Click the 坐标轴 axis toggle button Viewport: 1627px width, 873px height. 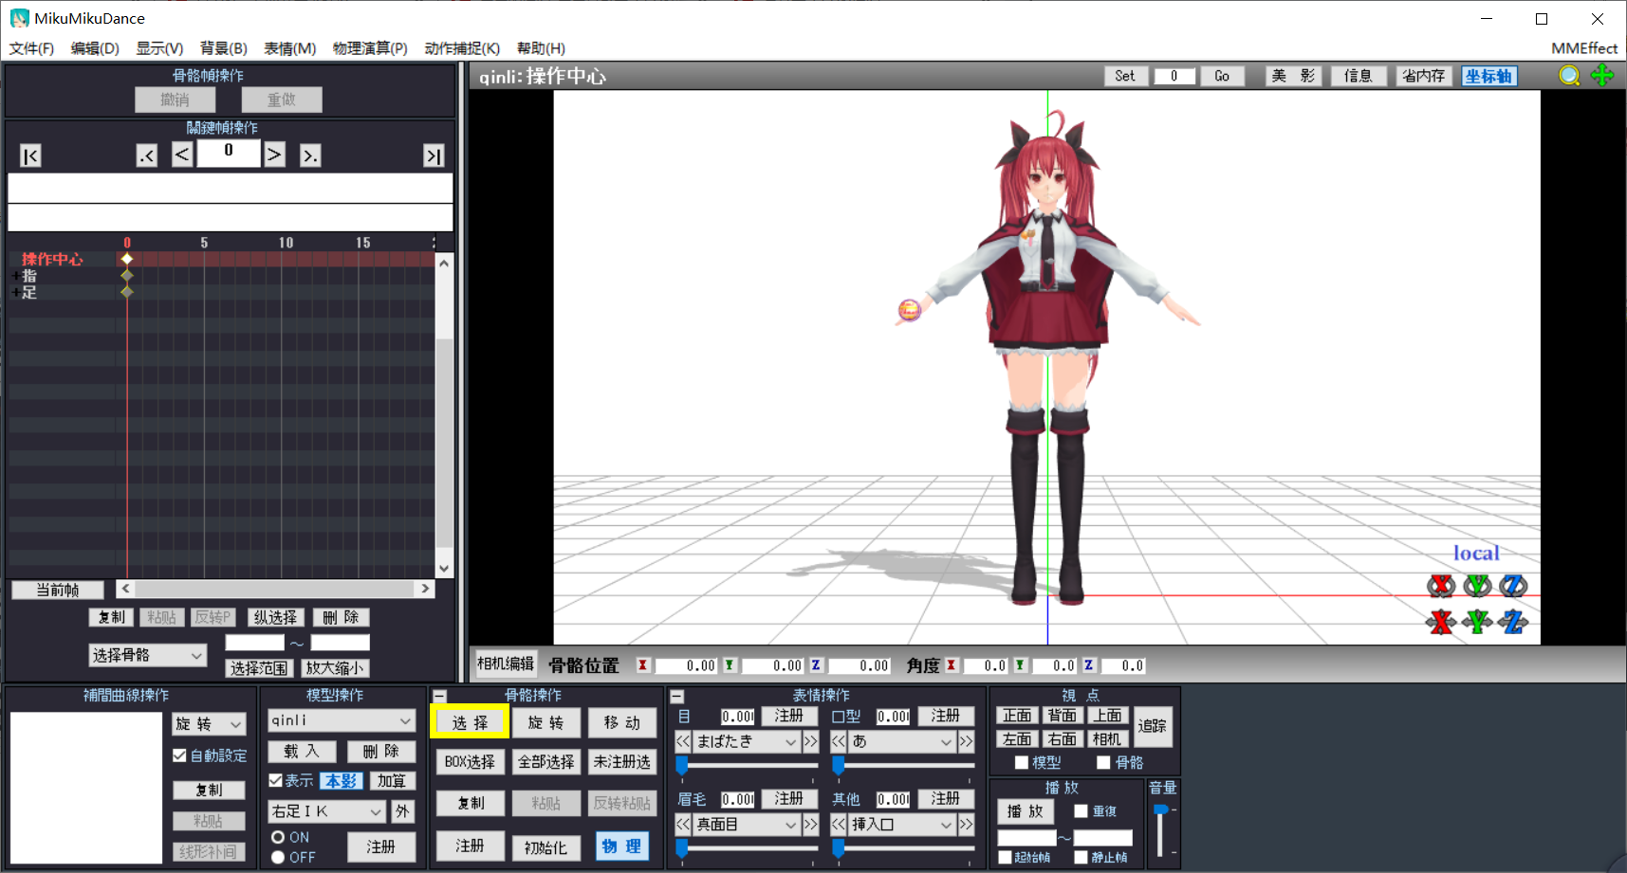click(1488, 76)
